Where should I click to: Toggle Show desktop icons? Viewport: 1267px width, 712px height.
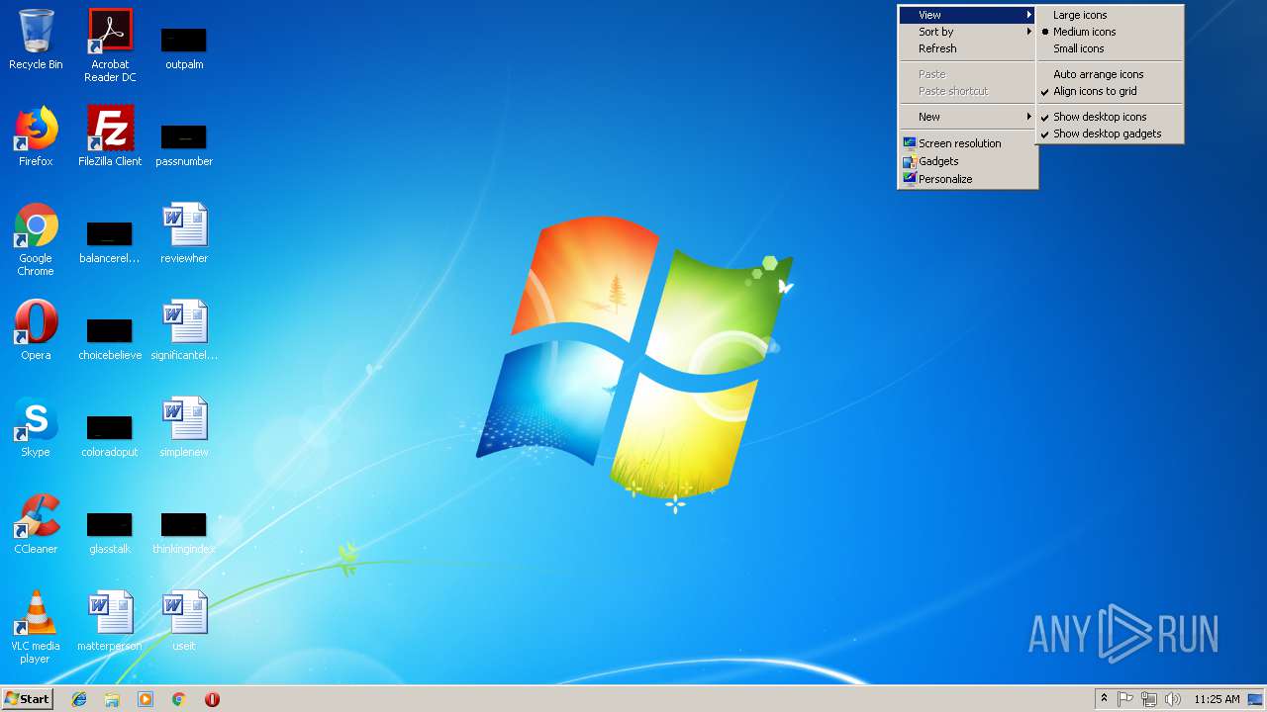pyautogui.click(x=1110, y=117)
